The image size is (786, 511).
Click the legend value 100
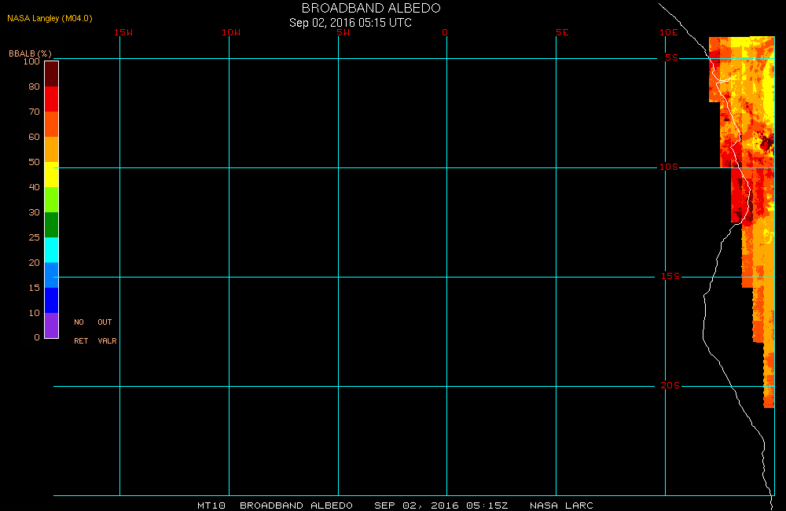coord(31,61)
